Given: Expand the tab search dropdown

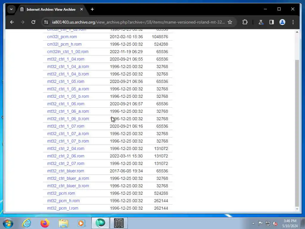Looking at the screenshot, I should (x=11, y=9).
